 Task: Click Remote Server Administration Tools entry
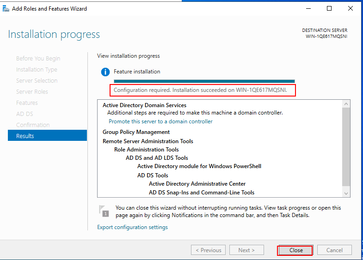point(148,141)
